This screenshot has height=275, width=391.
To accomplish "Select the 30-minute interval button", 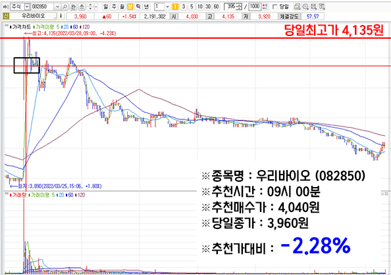I will tap(208, 7).
